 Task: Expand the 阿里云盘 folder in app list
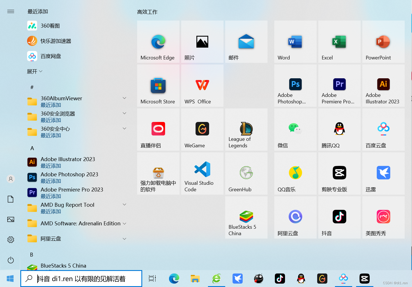pyautogui.click(x=77, y=239)
